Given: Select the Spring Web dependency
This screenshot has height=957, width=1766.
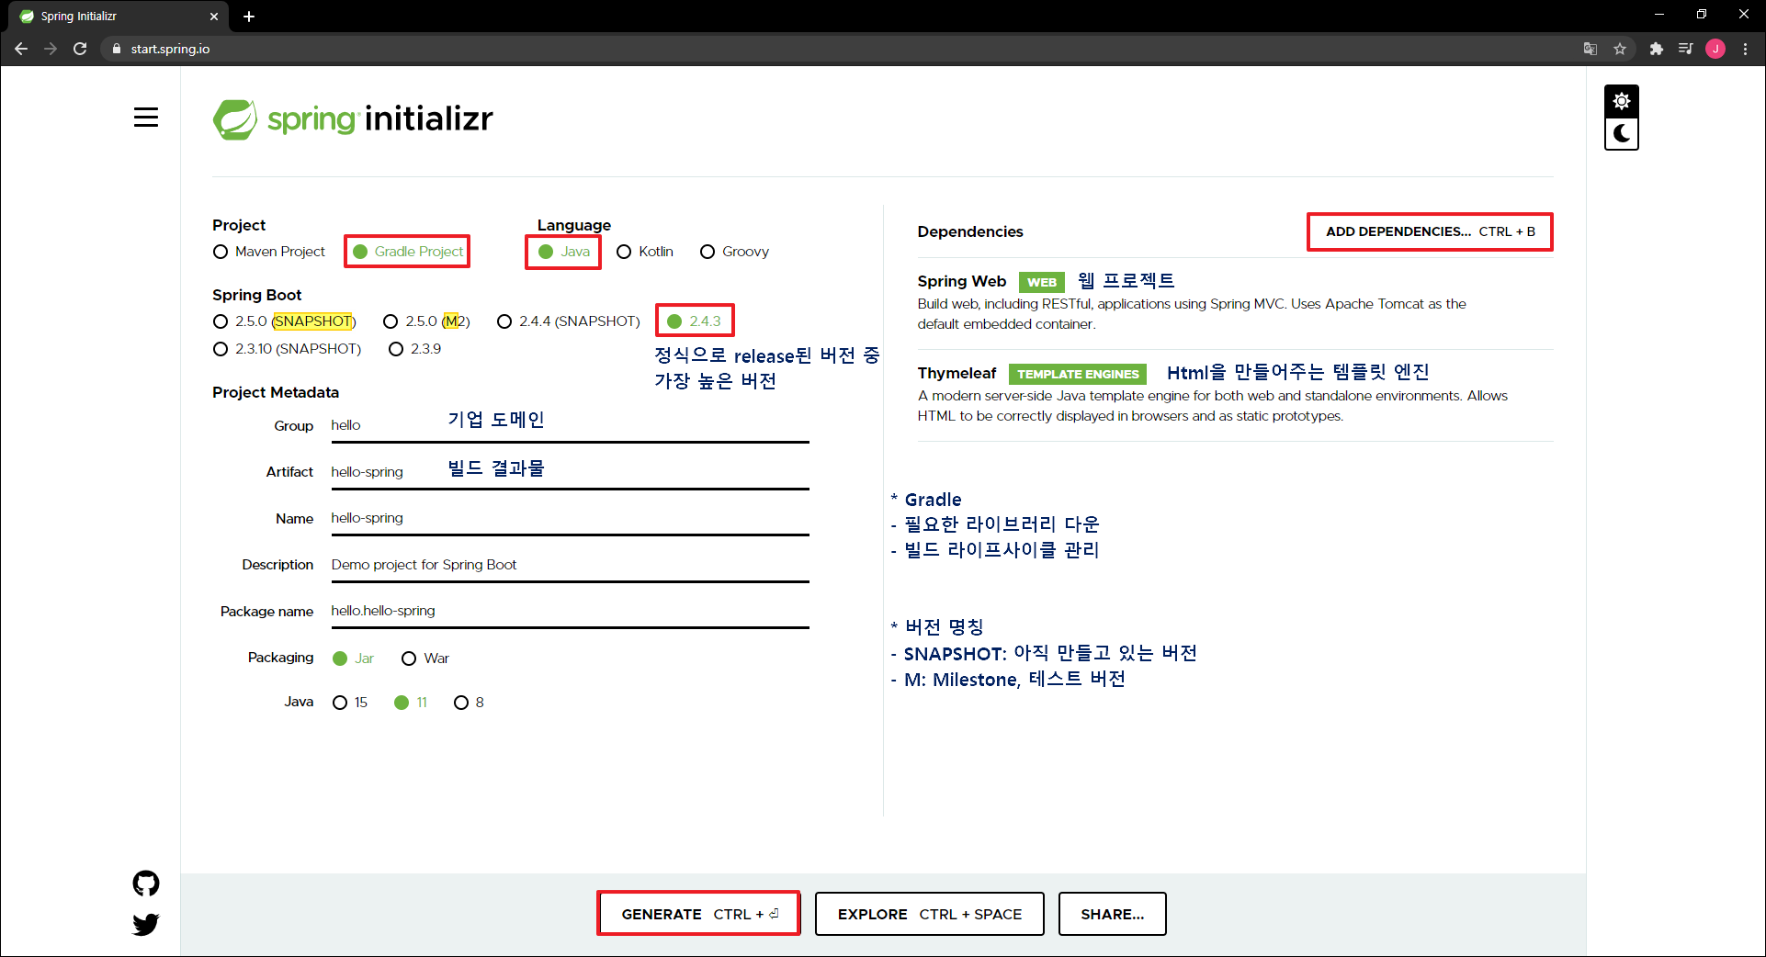Looking at the screenshot, I should tap(1235, 303).
